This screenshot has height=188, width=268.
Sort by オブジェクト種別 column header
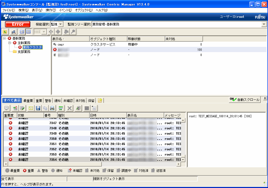click(108, 39)
